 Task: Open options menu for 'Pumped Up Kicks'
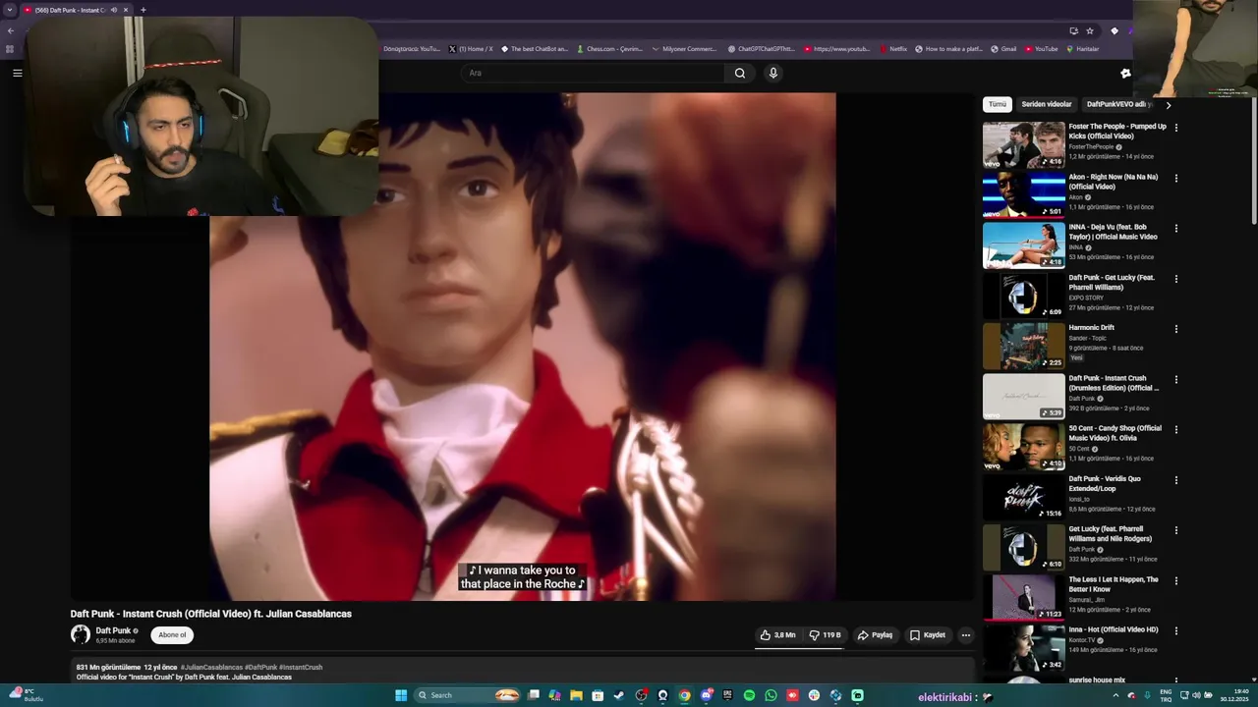coord(1175,128)
